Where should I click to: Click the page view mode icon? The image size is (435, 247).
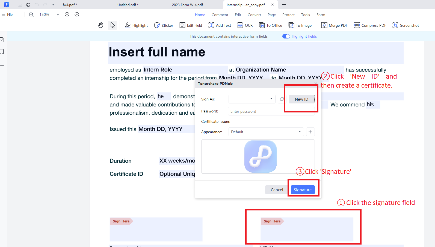31,14
